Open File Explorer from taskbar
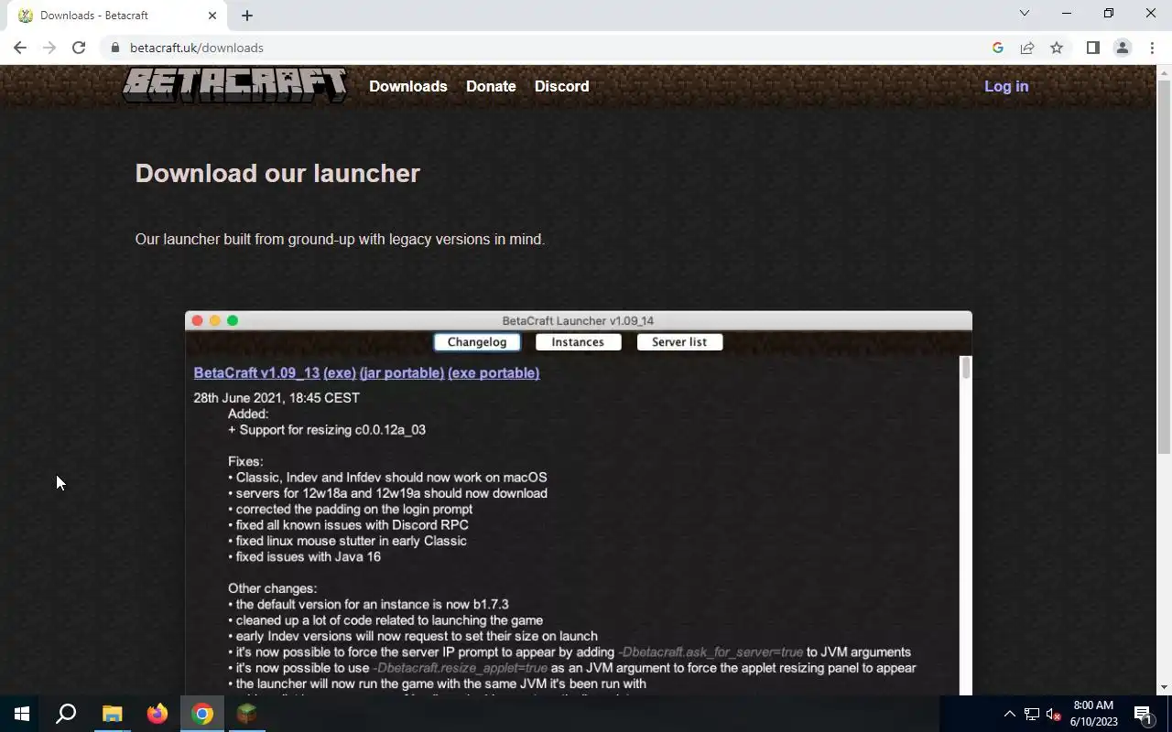Screen dimensions: 1172x732 [x=112, y=714]
